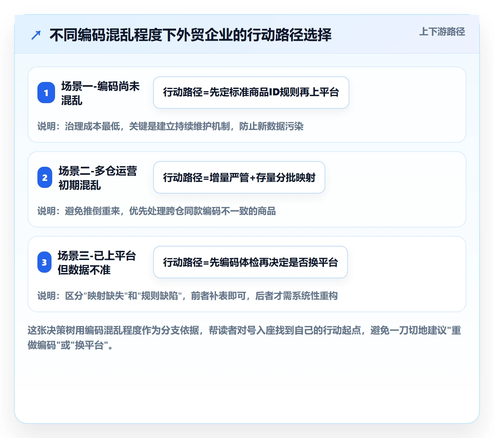This screenshot has height=438, width=494.
Task: Select the number 3 badge
Action: [x=44, y=262]
